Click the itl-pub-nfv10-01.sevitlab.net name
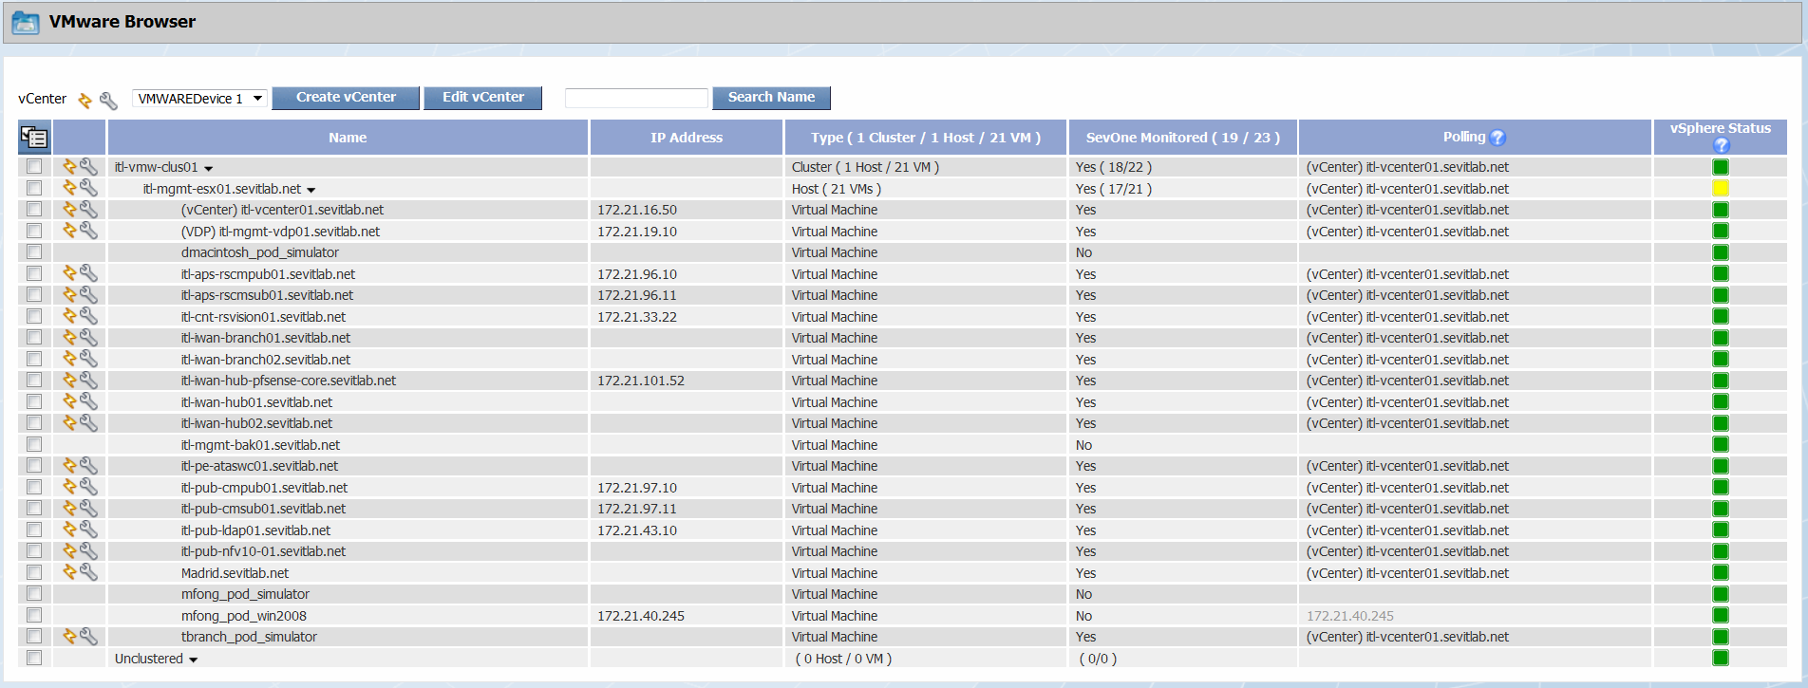Image resolution: width=1808 pixels, height=688 pixels. coord(263,551)
